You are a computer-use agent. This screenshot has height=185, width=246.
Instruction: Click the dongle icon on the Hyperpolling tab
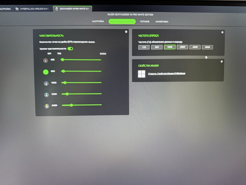click(17, 9)
